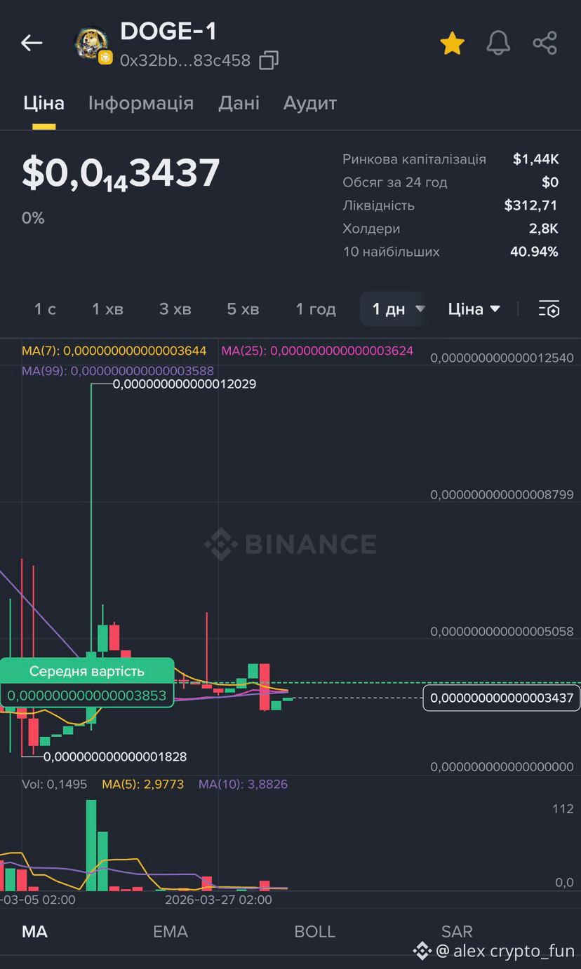Tap the Vol: 0,1495 volume label
Image resolution: width=581 pixels, height=969 pixels.
click(55, 785)
